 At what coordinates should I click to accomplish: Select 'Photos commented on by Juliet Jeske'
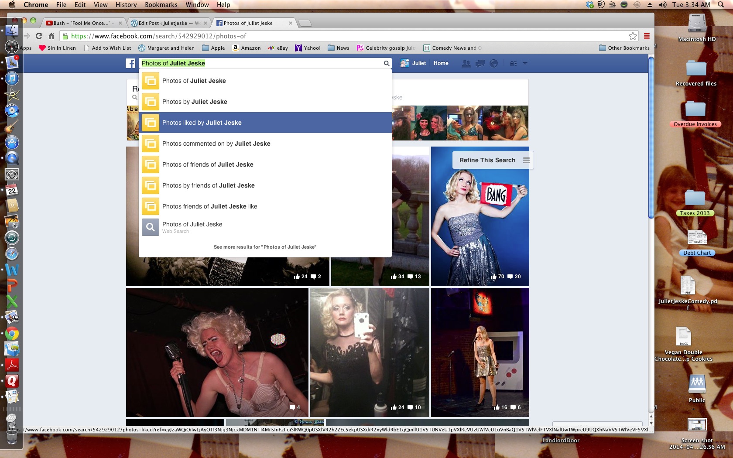tap(265, 144)
